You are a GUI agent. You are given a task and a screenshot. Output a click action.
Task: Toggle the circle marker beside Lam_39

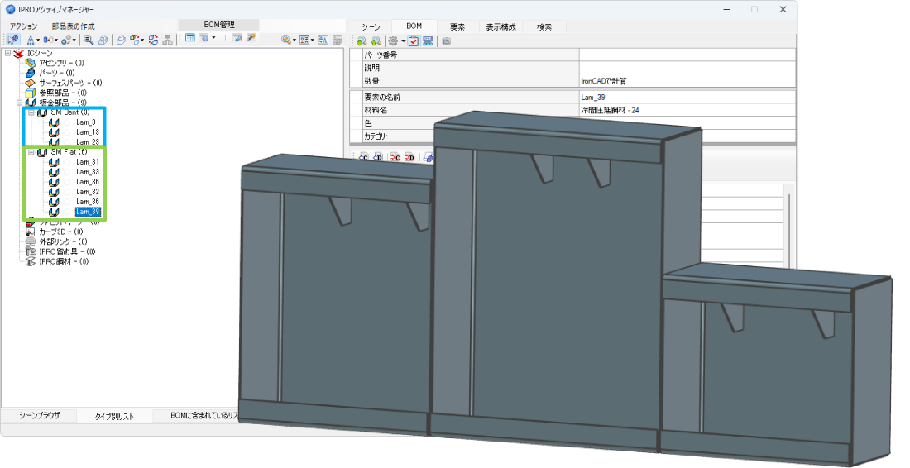point(66,213)
